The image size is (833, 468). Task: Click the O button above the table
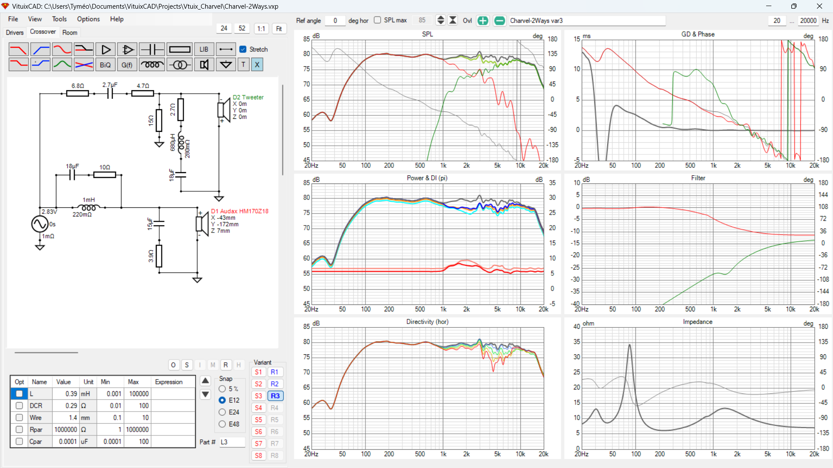[x=173, y=365]
